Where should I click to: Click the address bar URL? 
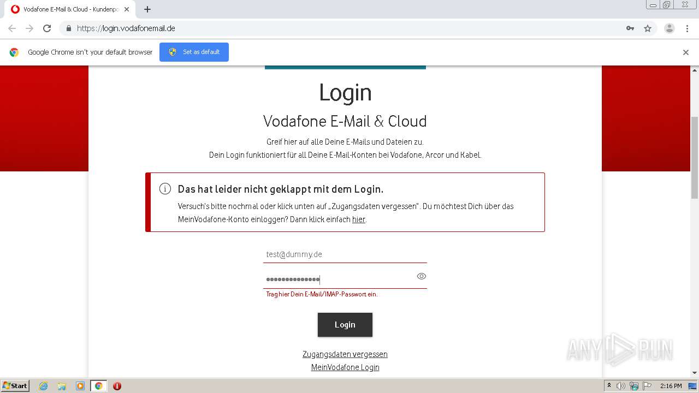click(x=126, y=28)
